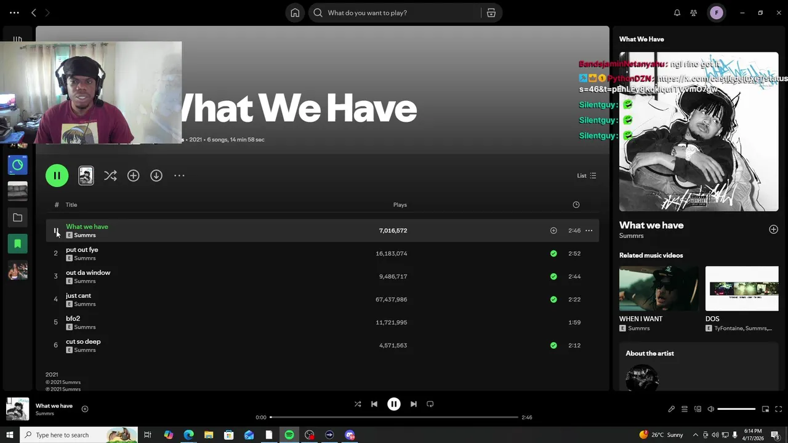Open the Friend Activity icon
788x443 pixels.
[x=694, y=13]
